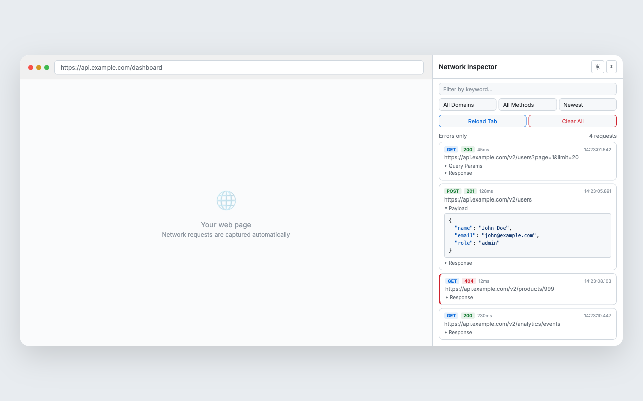Click the 4 requests counter
Image resolution: width=643 pixels, height=401 pixels.
click(603, 136)
